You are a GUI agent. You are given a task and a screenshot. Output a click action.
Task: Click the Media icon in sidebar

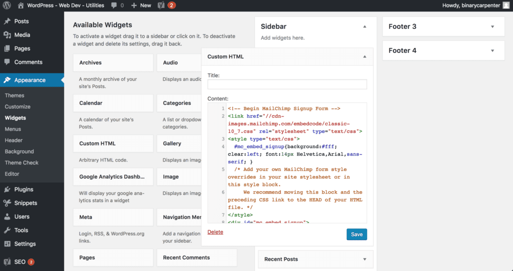7,35
